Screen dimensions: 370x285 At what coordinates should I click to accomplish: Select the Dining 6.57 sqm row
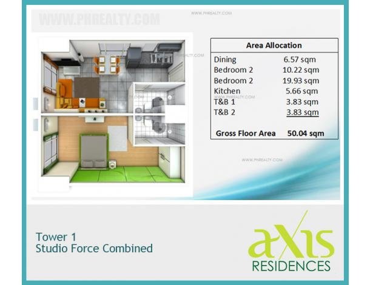coord(274,60)
